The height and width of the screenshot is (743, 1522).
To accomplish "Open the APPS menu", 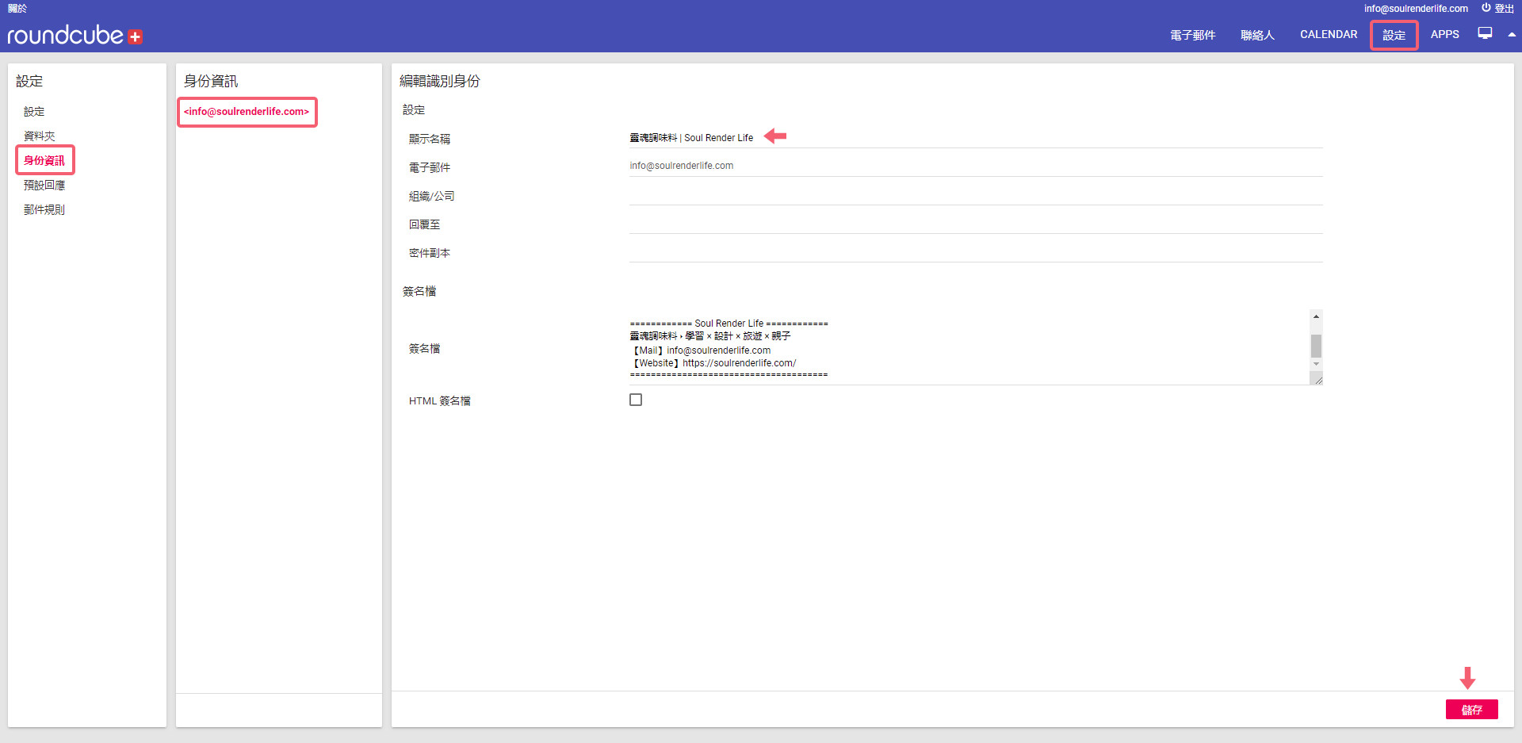I will 1444,34.
